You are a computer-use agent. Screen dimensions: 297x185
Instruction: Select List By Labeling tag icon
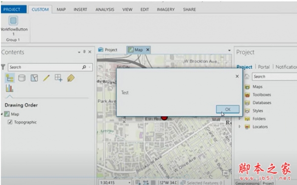71,78
